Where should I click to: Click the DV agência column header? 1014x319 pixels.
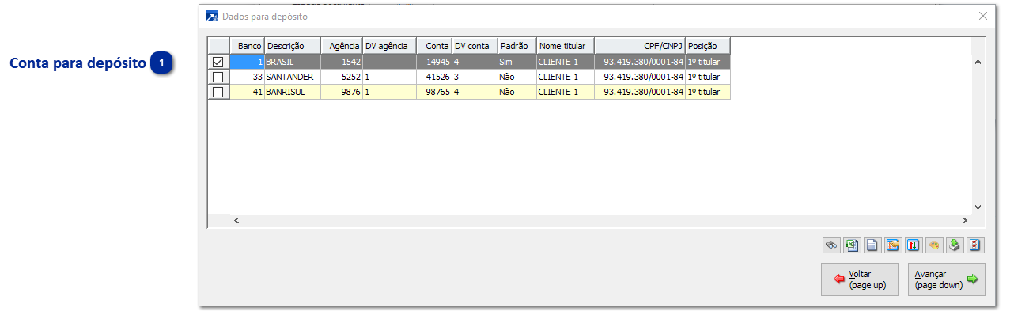(x=390, y=46)
